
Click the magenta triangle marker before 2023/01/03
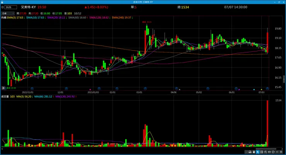pyautogui.click(x=90, y=90)
